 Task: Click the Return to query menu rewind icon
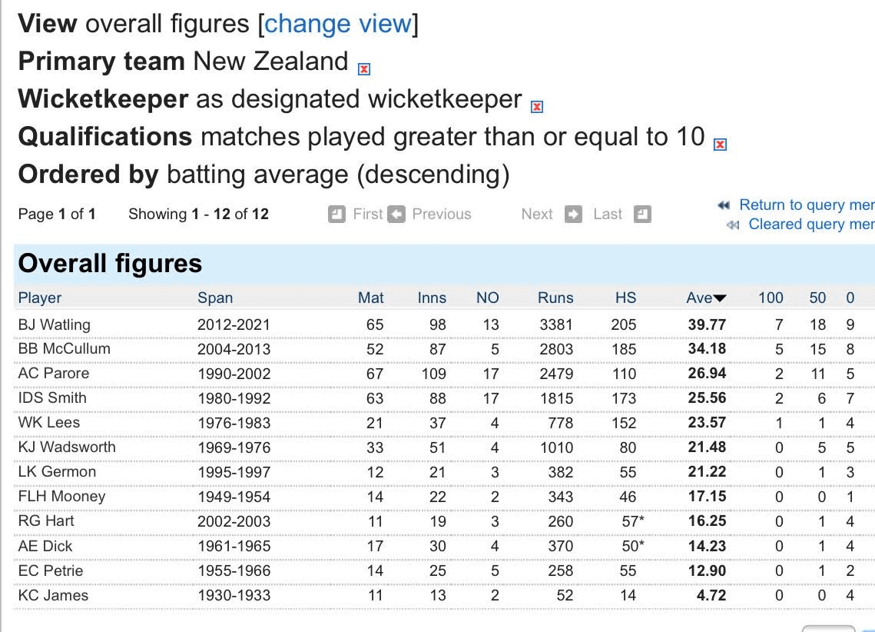point(724,205)
